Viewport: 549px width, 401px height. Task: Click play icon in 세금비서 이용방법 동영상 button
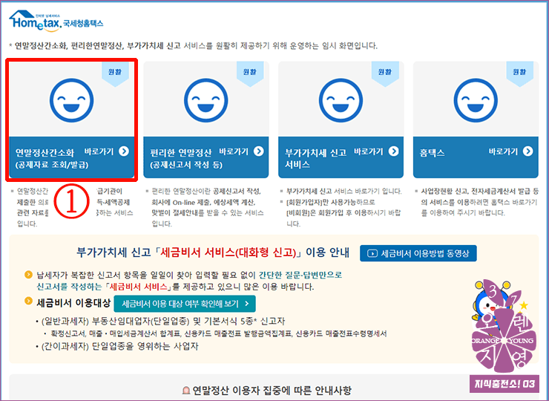(372, 253)
